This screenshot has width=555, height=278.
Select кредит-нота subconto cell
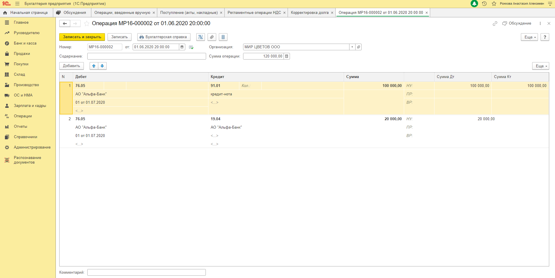(x=276, y=94)
